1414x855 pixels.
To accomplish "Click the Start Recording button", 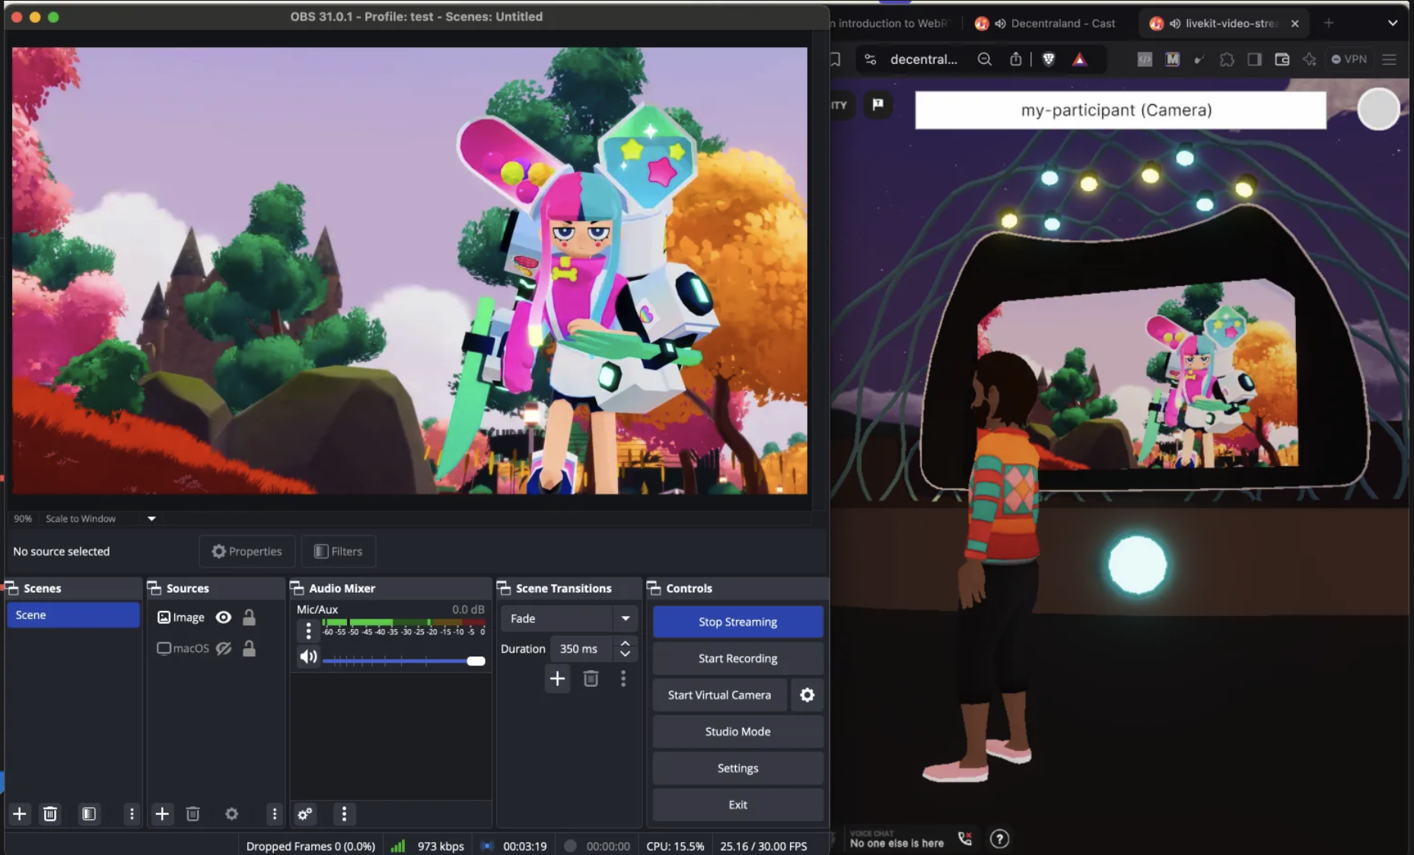I will pos(737,659).
